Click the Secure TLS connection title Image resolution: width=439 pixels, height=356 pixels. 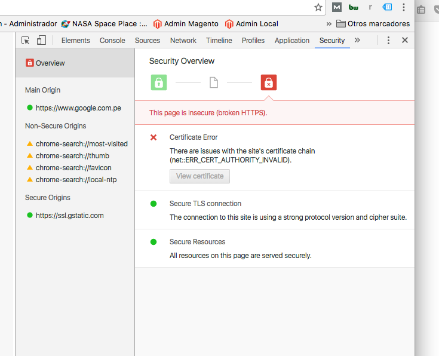[x=205, y=204]
